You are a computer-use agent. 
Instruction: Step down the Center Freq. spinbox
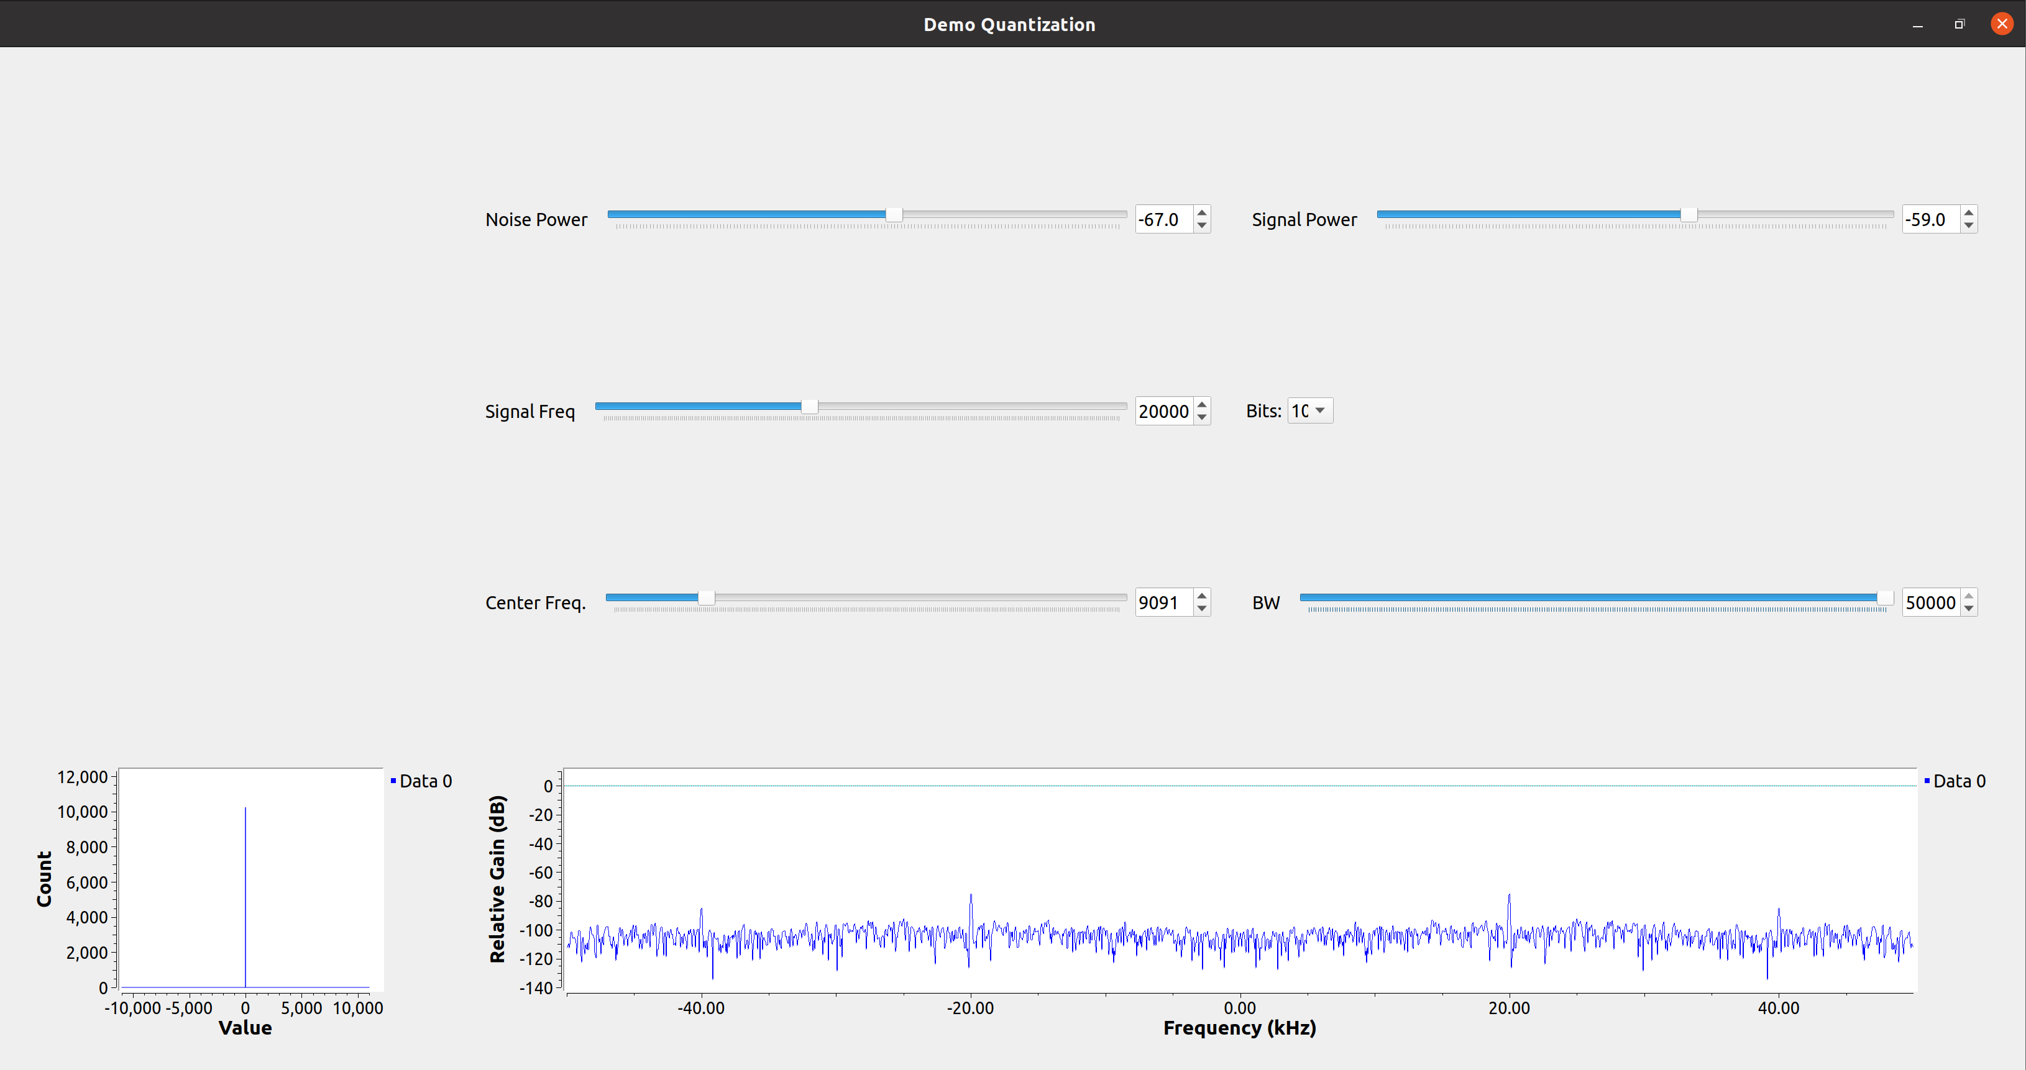pos(1201,609)
